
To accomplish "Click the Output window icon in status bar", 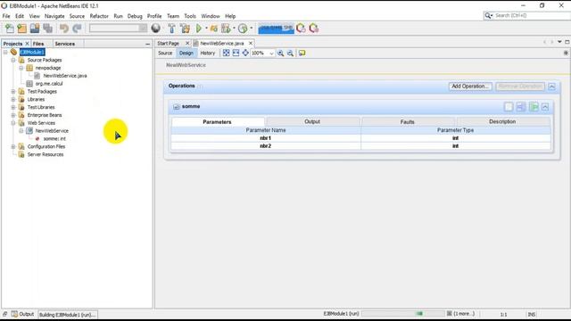I will coord(14,314).
